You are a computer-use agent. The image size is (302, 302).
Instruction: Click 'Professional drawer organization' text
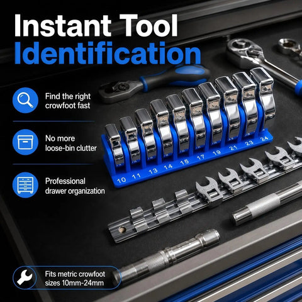pyautogui.click(x=75, y=186)
